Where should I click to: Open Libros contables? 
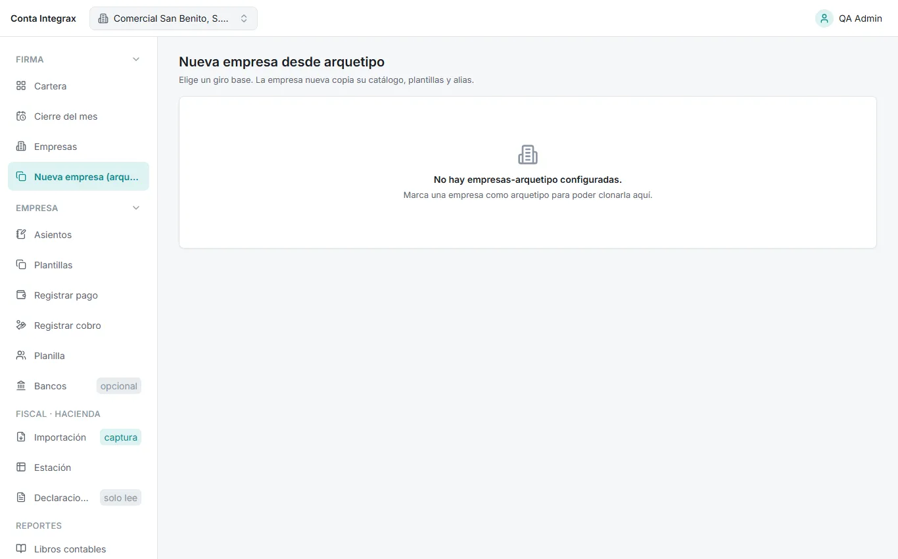click(x=78, y=549)
